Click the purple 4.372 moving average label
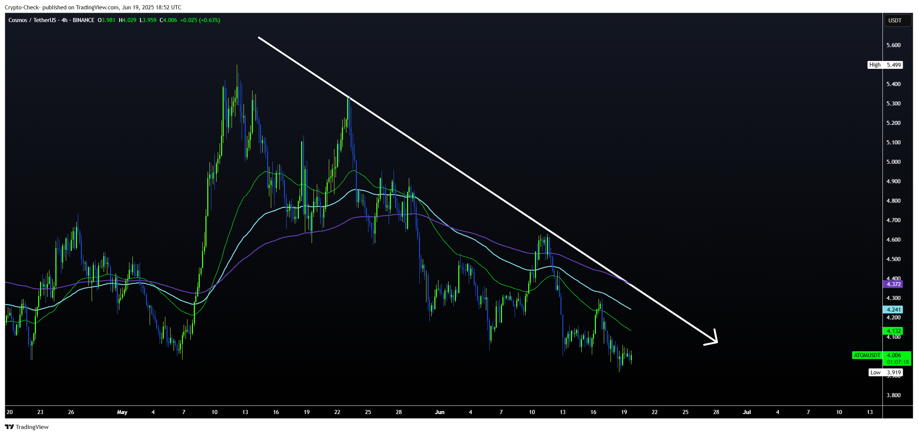This screenshot has height=435, width=918. click(x=893, y=284)
